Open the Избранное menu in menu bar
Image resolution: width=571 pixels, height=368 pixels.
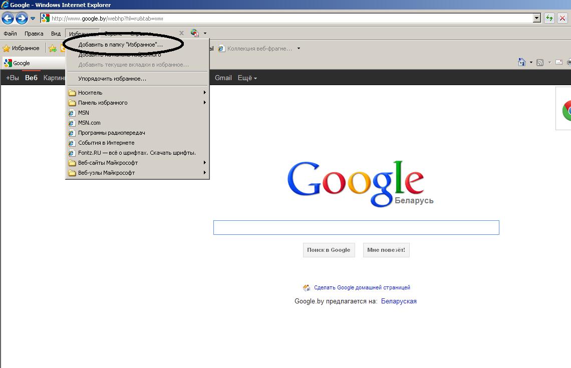coord(82,34)
